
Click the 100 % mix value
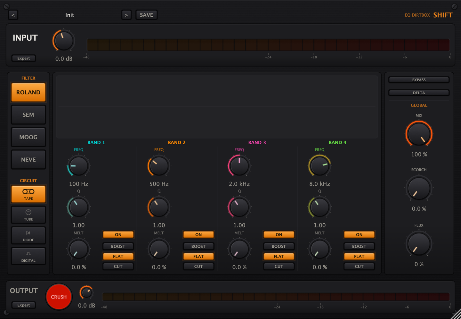419,154
